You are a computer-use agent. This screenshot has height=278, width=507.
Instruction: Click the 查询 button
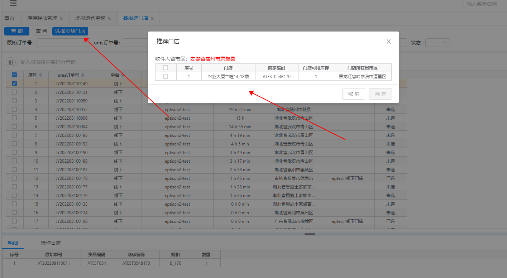[x=17, y=31]
